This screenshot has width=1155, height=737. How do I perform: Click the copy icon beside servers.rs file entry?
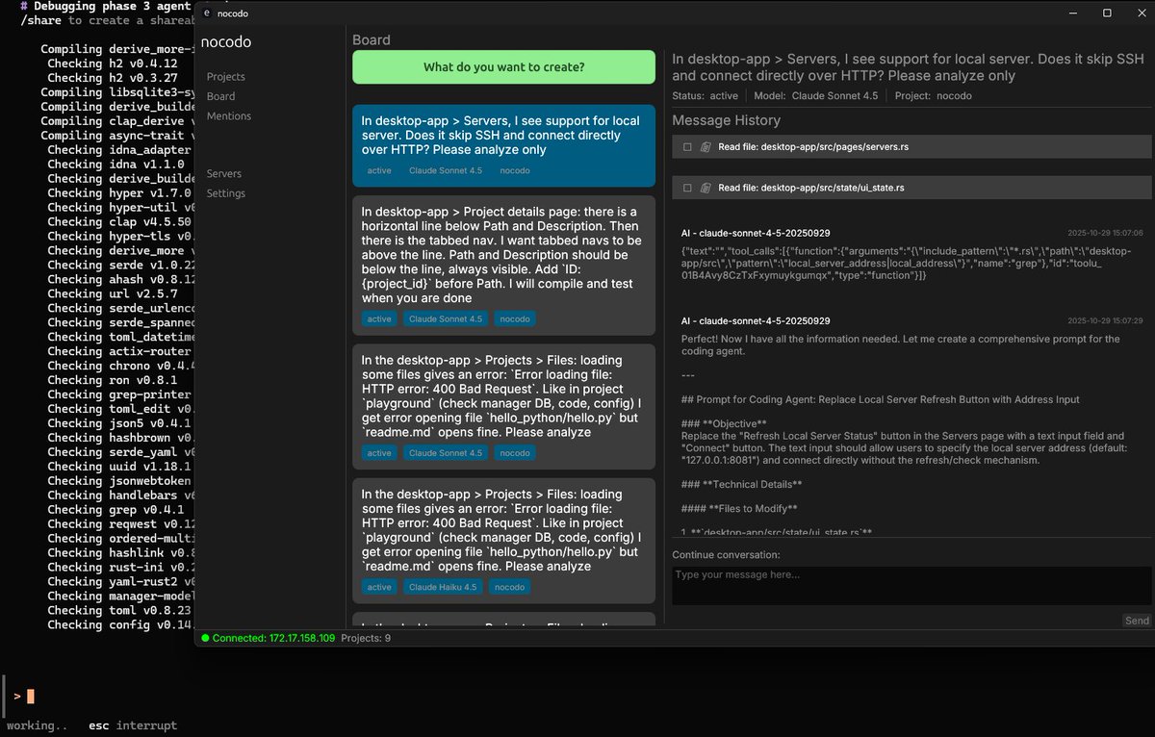point(706,146)
